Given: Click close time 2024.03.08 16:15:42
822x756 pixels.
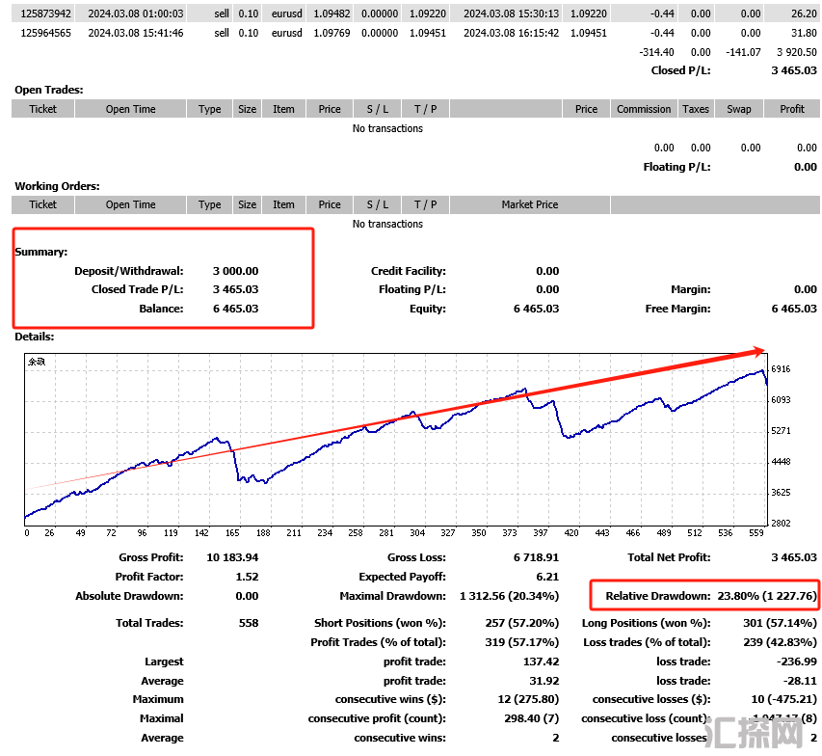Looking at the screenshot, I should pyautogui.click(x=511, y=33).
